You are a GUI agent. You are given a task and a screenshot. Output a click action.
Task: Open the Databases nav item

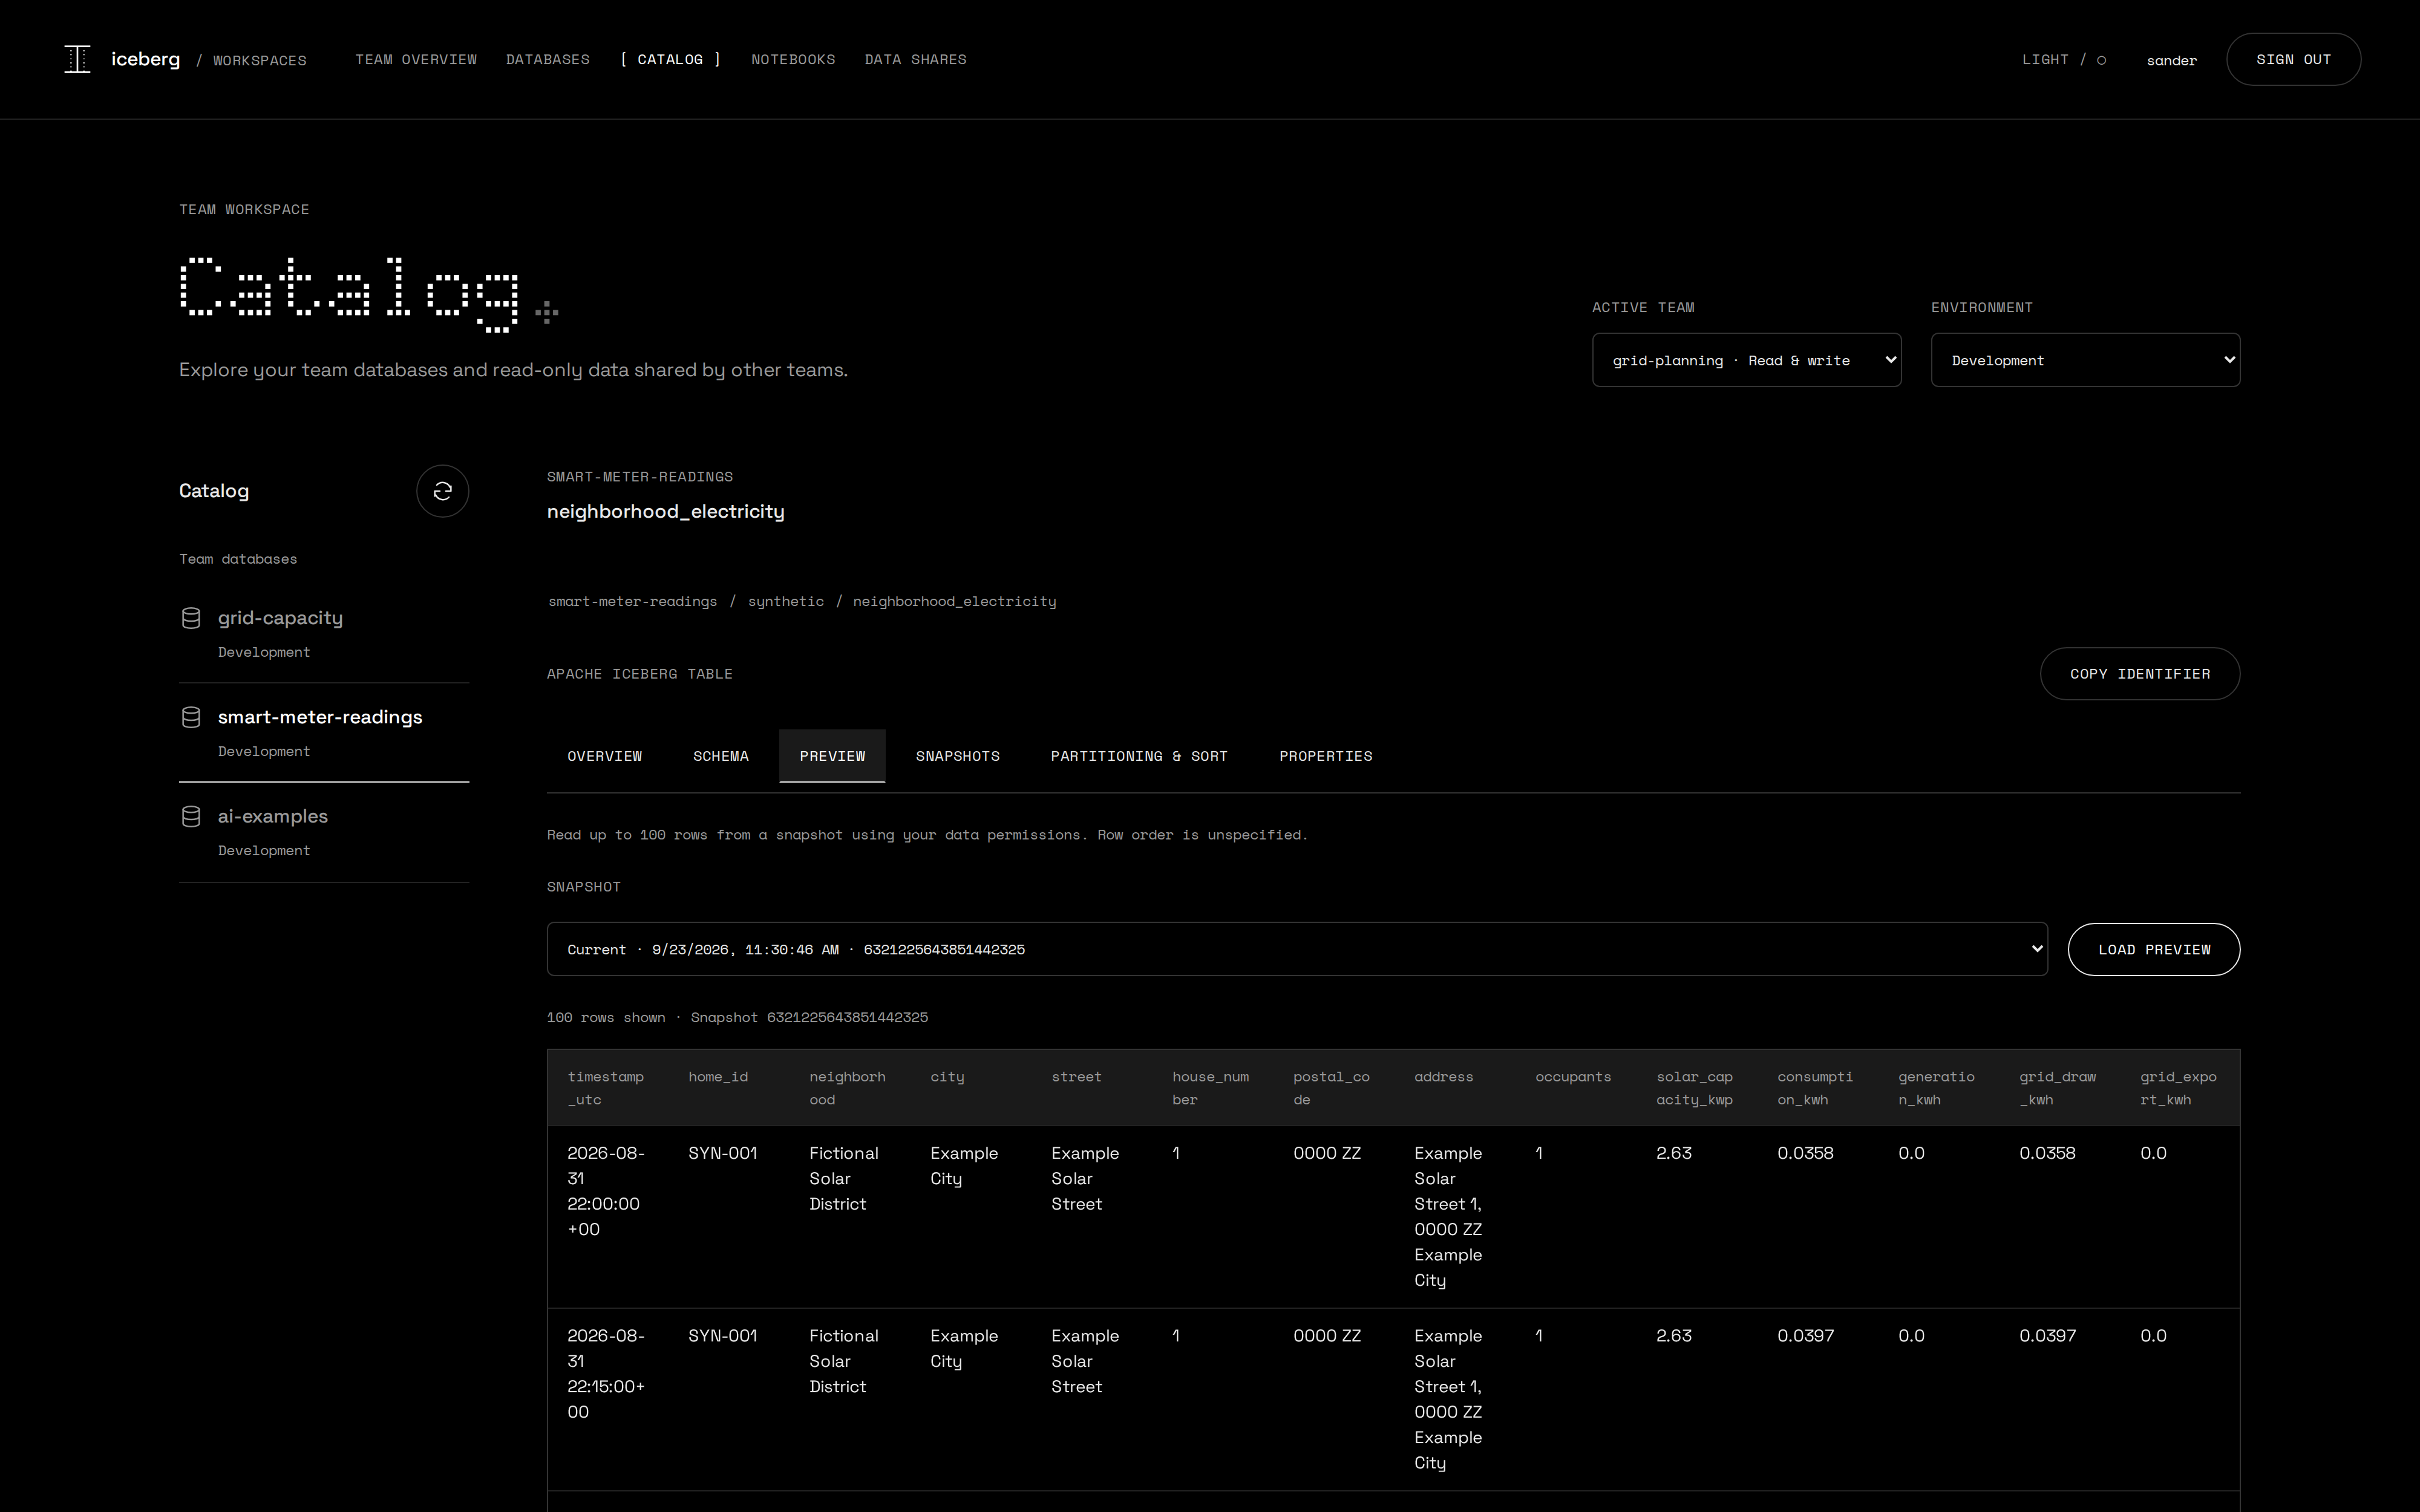click(548, 59)
